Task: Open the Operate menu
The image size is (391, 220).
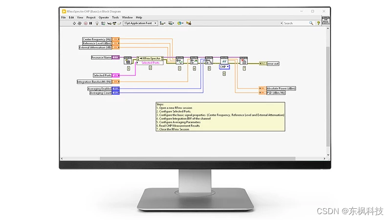Action: [104, 18]
